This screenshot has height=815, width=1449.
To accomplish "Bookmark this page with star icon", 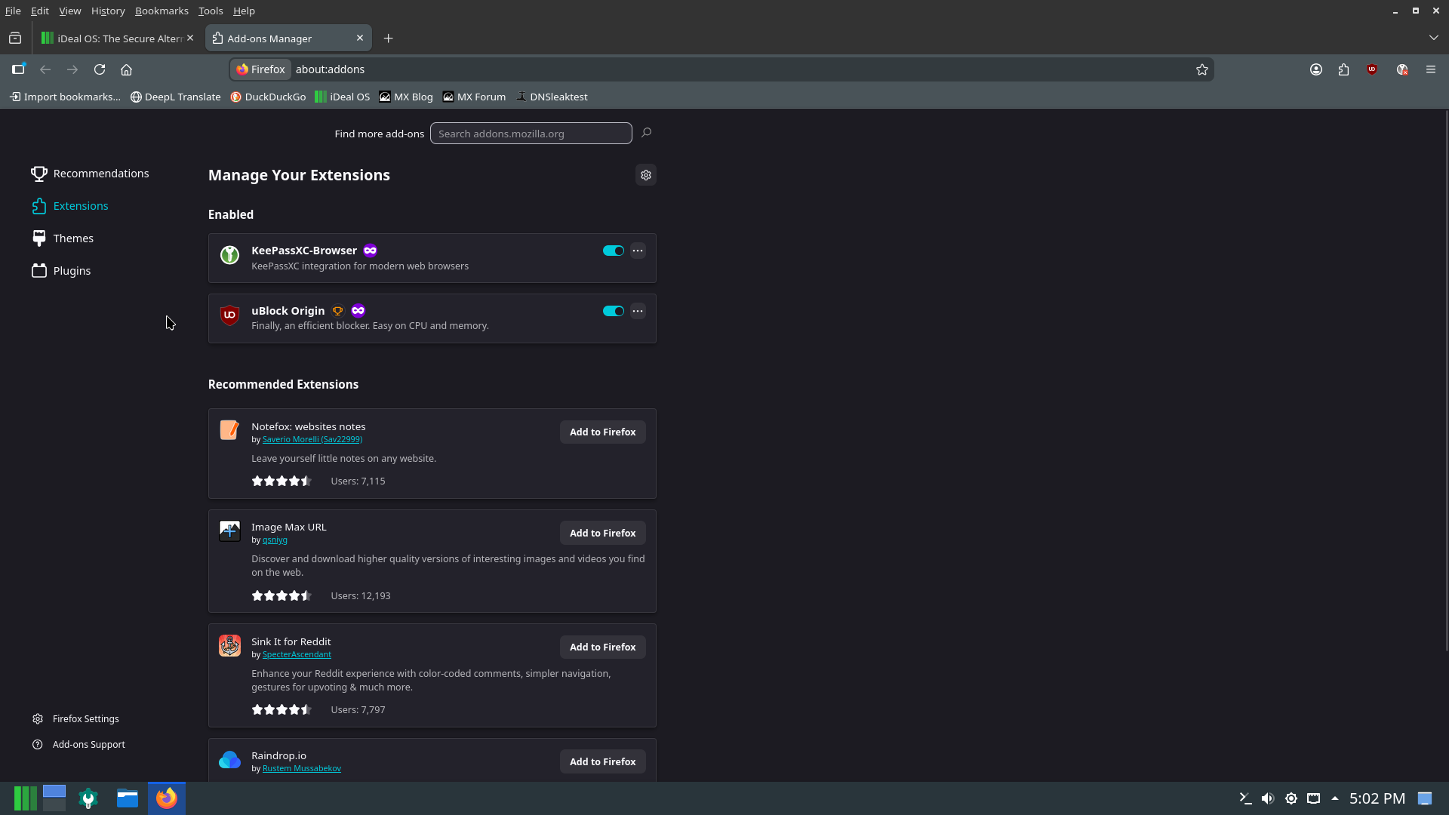I will (x=1202, y=69).
